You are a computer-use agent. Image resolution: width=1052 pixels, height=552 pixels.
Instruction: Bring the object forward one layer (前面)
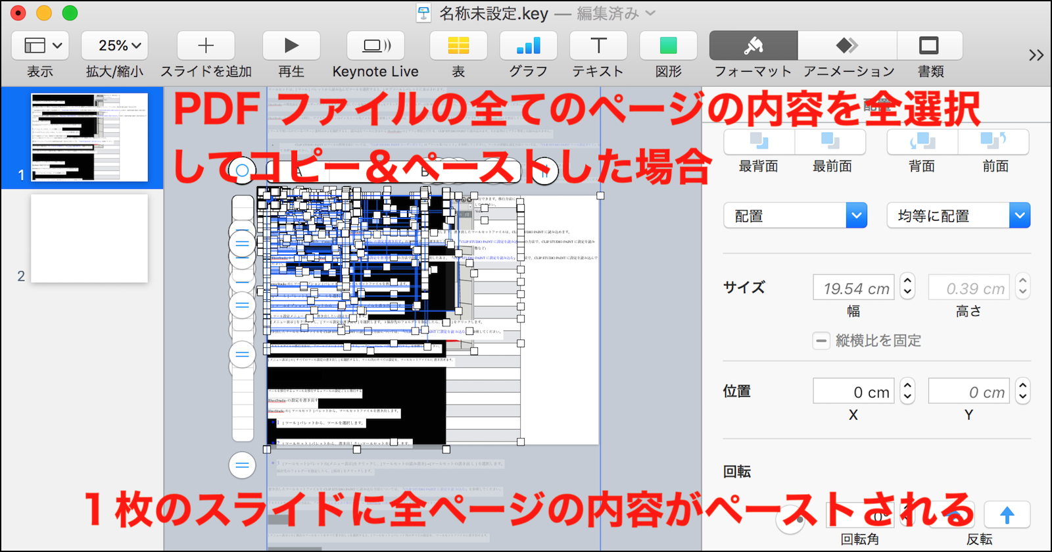[x=993, y=142]
